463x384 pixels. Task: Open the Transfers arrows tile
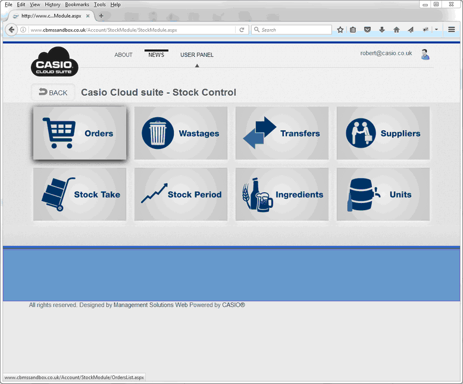[282, 133]
